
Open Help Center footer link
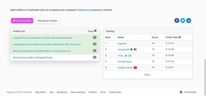click(40, 92)
